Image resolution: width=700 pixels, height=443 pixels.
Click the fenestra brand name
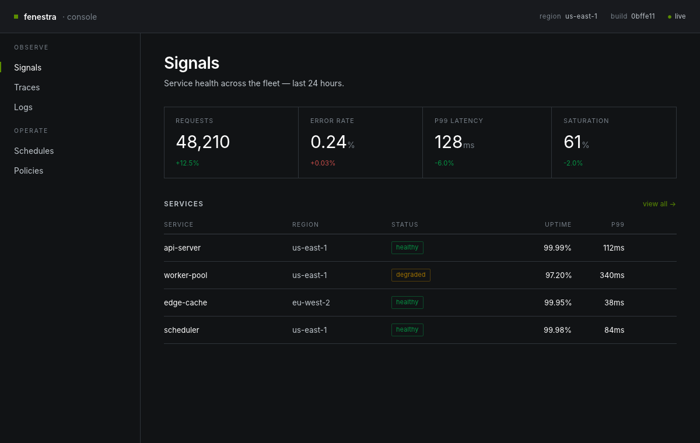click(x=40, y=17)
